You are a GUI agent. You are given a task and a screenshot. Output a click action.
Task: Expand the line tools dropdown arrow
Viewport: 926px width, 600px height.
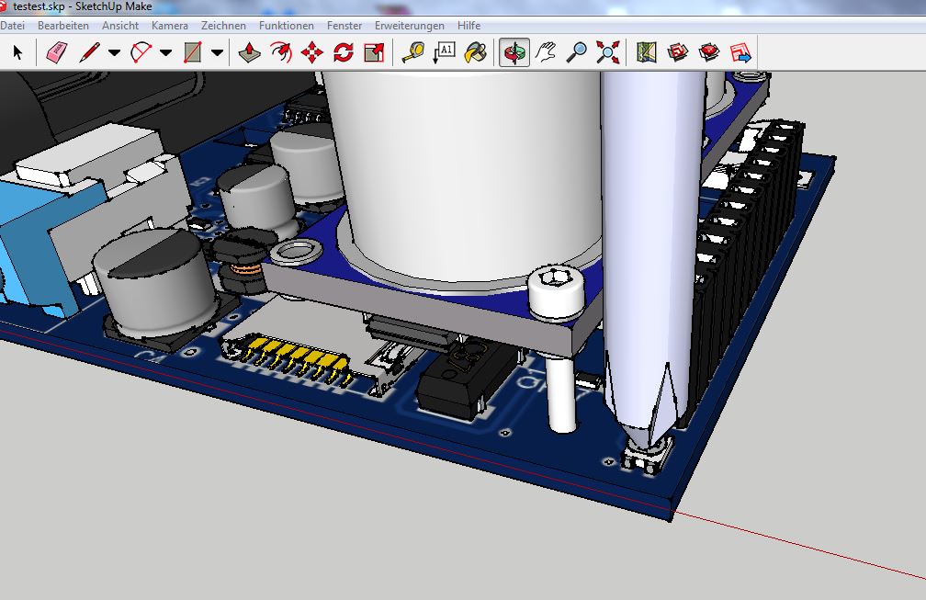[114, 52]
